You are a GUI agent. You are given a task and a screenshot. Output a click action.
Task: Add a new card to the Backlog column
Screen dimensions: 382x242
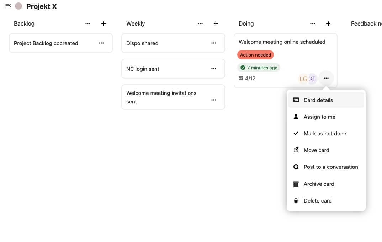coord(104,23)
